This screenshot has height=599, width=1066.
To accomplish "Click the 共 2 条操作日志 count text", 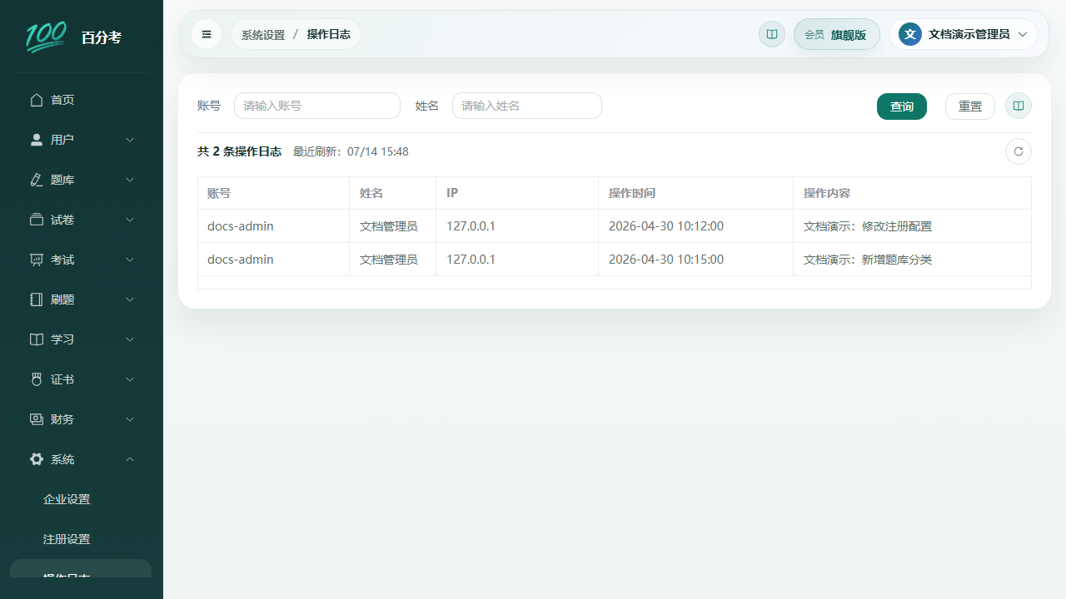I will pyautogui.click(x=239, y=151).
